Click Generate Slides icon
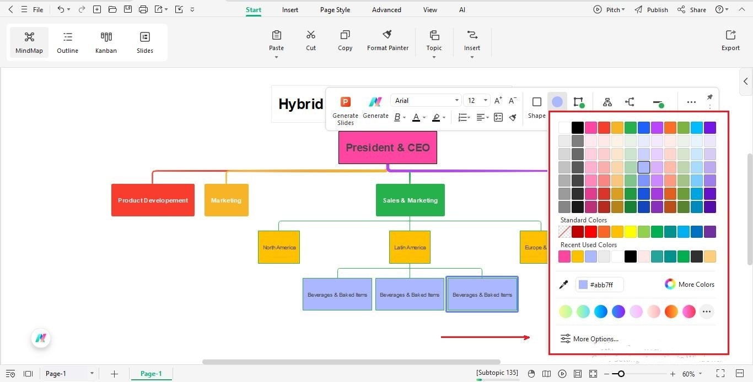Image resolution: width=753 pixels, height=382 pixels. pyautogui.click(x=346, y=101)
